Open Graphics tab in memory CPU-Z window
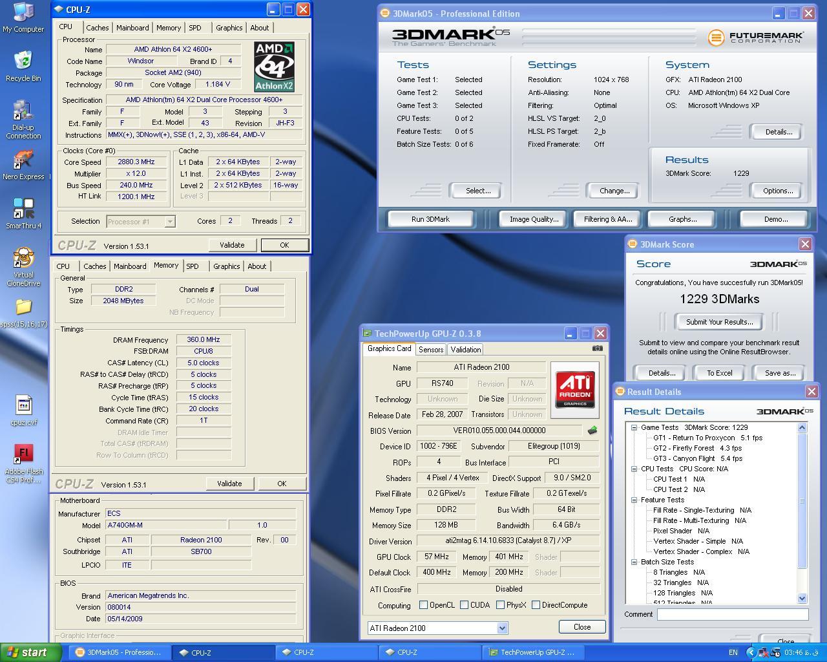 [226, 266]
